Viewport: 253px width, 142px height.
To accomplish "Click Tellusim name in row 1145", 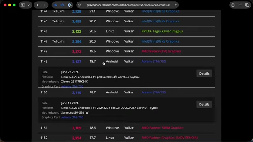I will coord(58,21).
